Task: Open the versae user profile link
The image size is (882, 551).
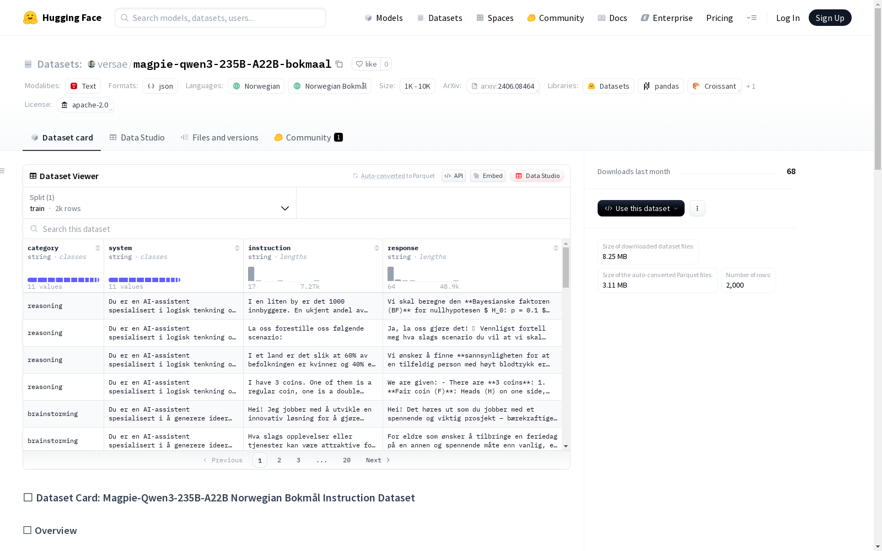Action: point(112,64)
